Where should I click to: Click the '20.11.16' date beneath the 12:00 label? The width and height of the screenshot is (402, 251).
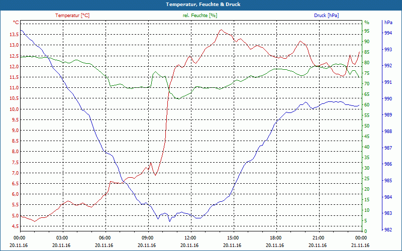pyautogui.click(x=190, y=245)
